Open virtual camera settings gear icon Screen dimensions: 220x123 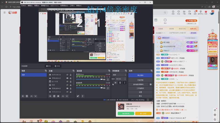(150, 84)
